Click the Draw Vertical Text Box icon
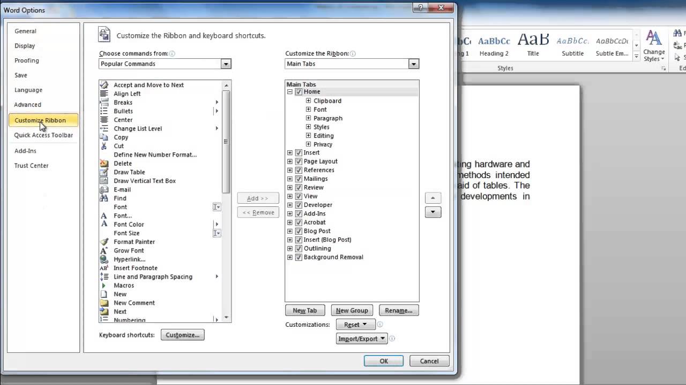This screenshot has height=385, width=686. (104, 181)
